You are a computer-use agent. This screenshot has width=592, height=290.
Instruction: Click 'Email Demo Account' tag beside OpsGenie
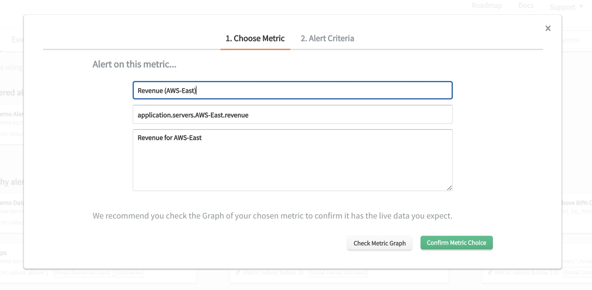pyautogui.click(x=83, y=273)
